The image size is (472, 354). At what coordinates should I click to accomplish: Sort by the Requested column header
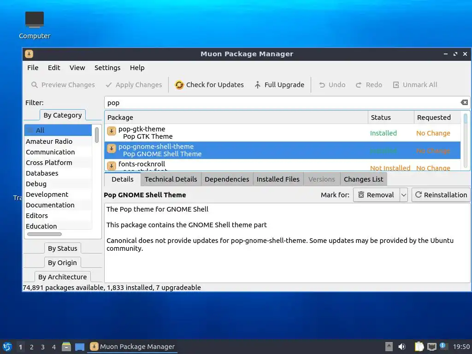[437, 118]
